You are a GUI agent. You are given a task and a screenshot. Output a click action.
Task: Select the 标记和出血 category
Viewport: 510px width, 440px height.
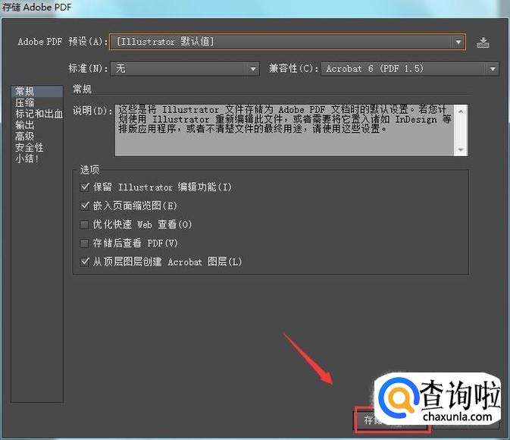[39, 114]
